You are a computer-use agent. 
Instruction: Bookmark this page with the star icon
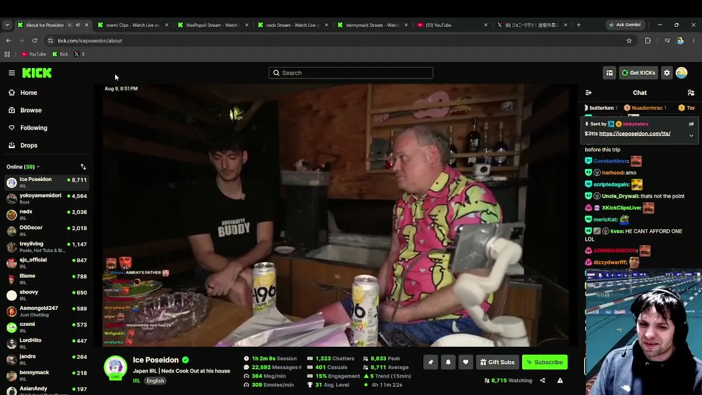pos(629,41)
